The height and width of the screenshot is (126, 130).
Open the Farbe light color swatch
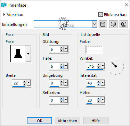[x=94, y=50]
